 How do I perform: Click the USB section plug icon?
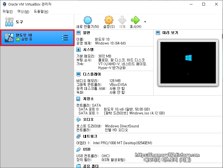[x=78, y=149]
